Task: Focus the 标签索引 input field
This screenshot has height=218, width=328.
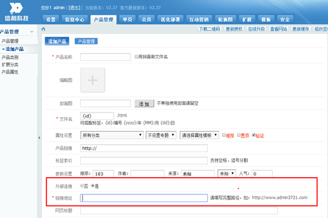Action: (144, 161)
